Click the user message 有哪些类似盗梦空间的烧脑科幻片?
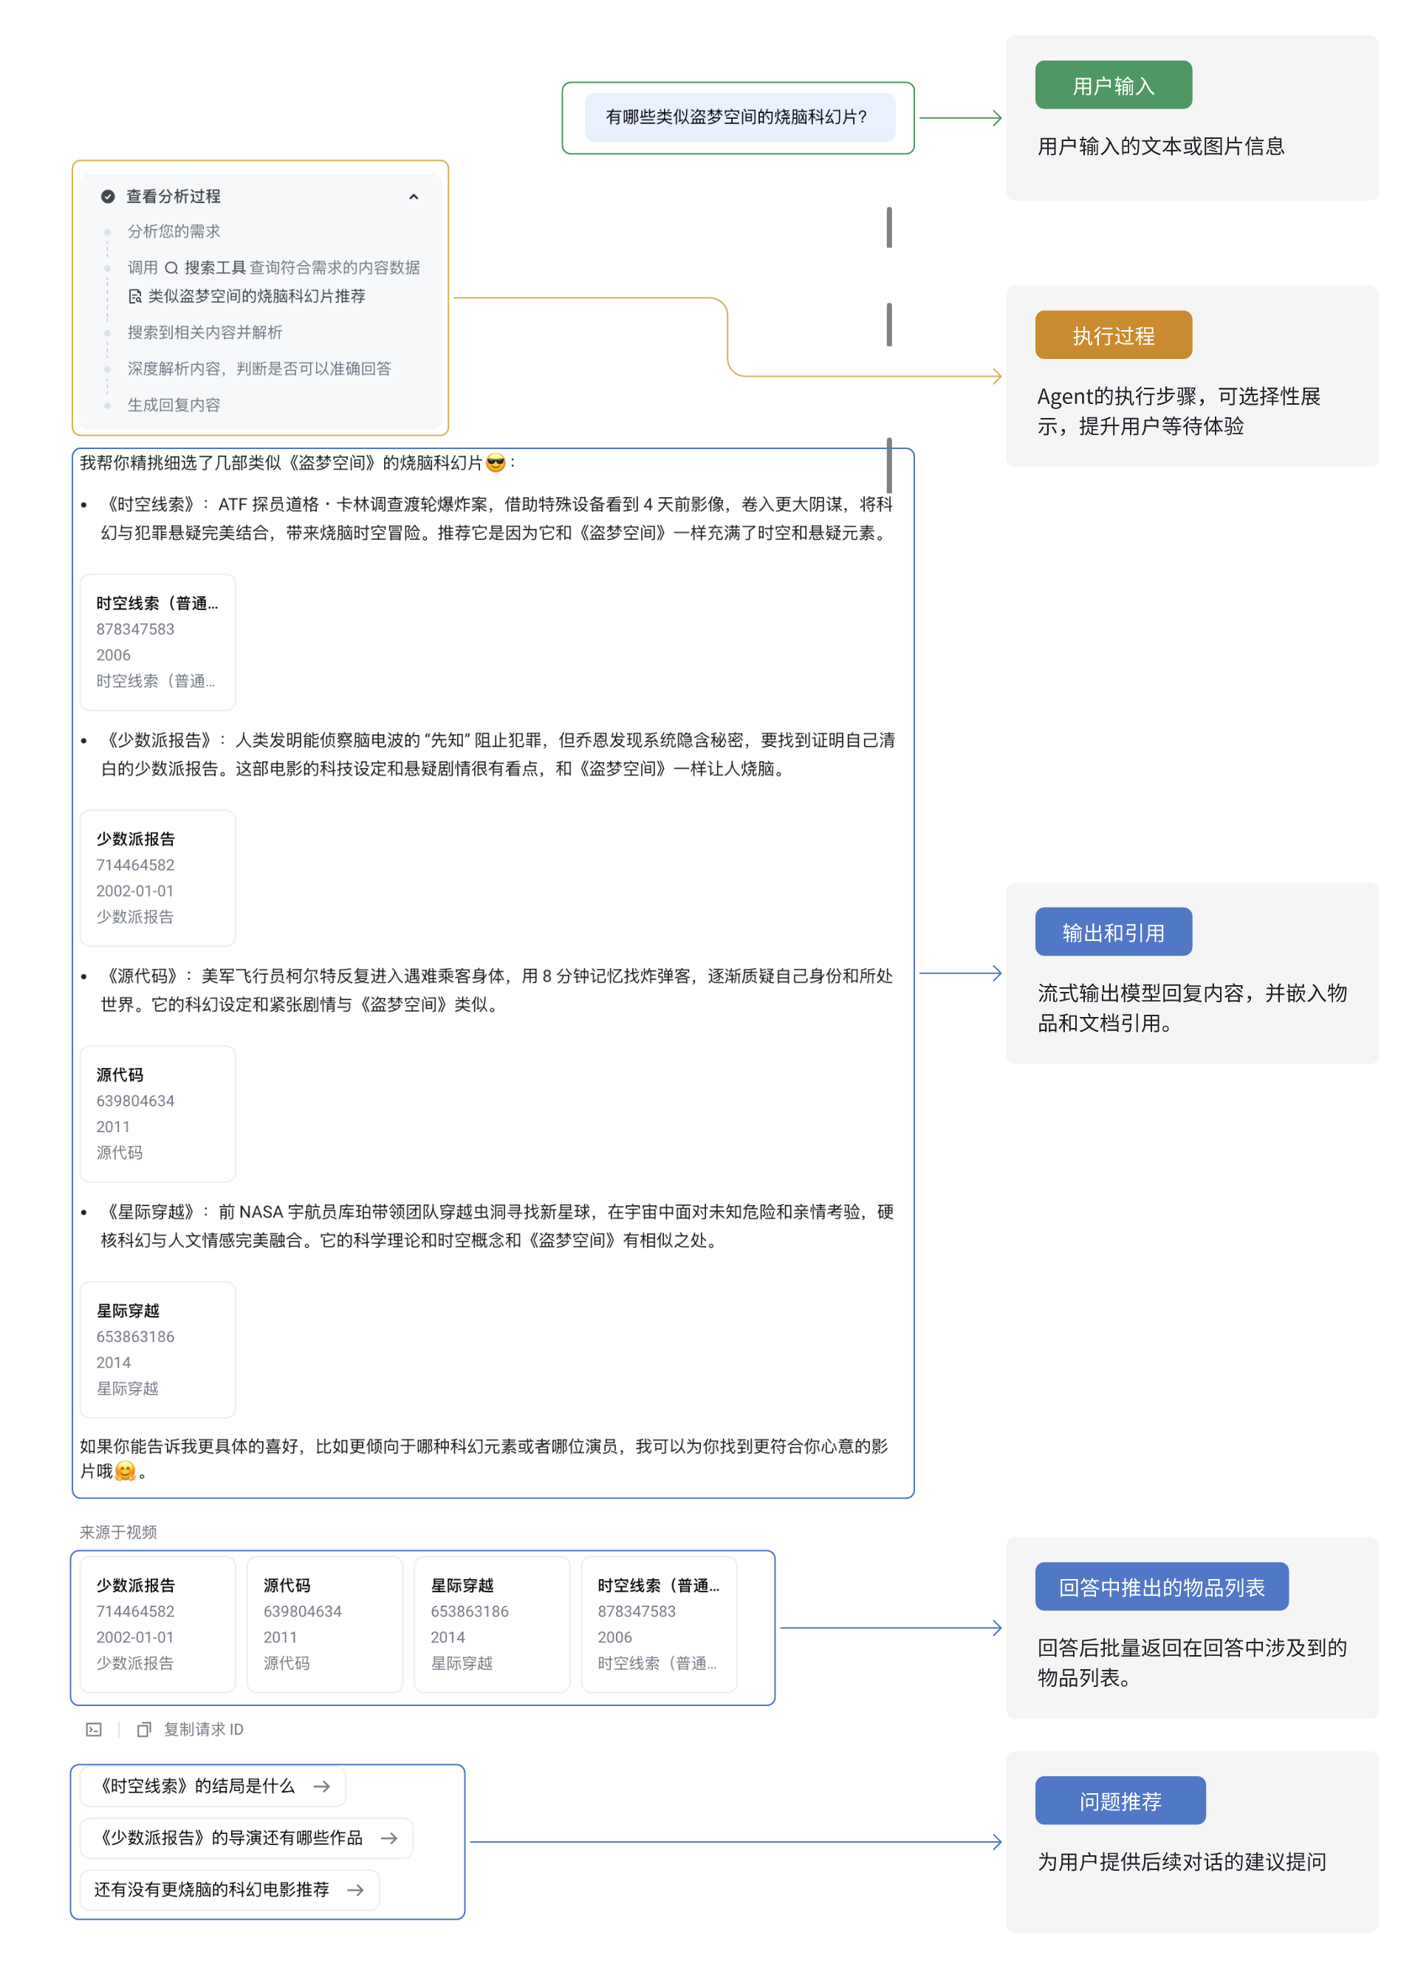 (739, 117)
